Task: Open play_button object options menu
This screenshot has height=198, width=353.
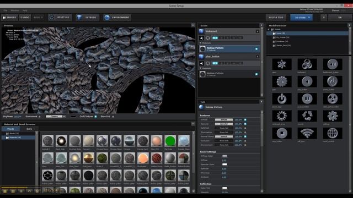Action: click(x=258, y=57)
